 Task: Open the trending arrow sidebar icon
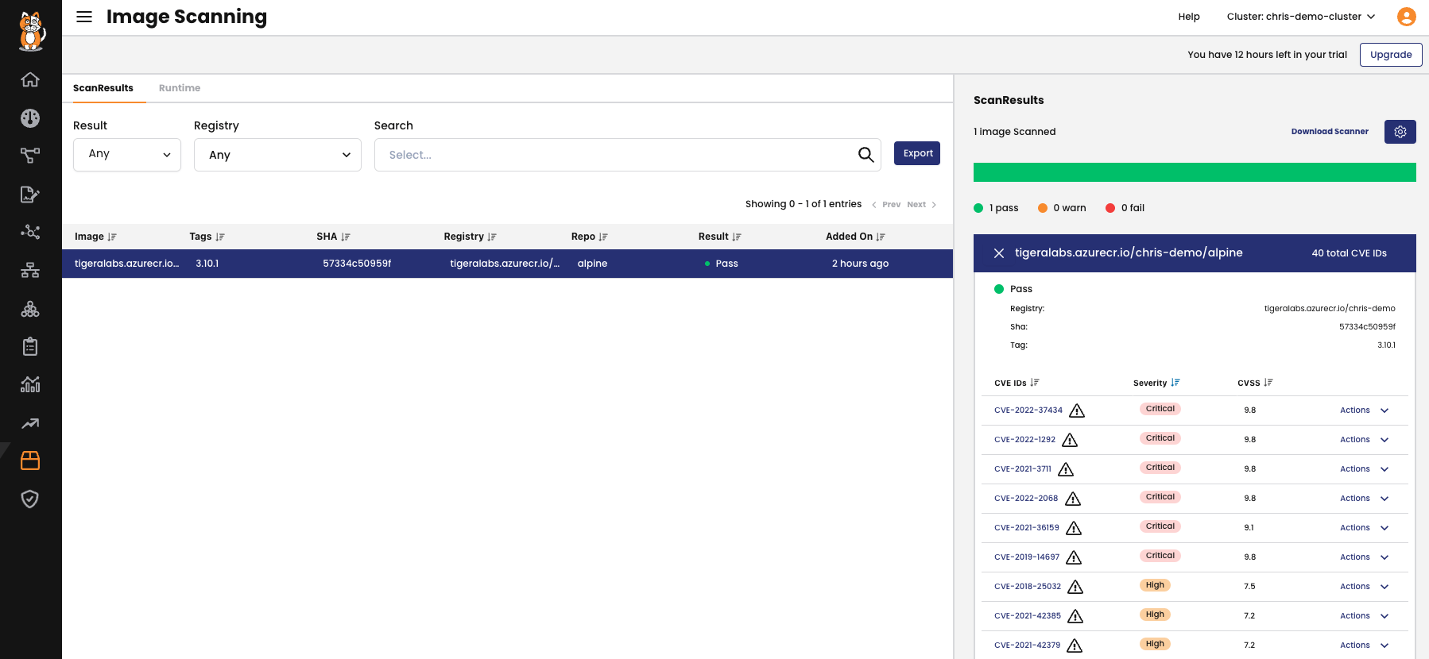30,423
